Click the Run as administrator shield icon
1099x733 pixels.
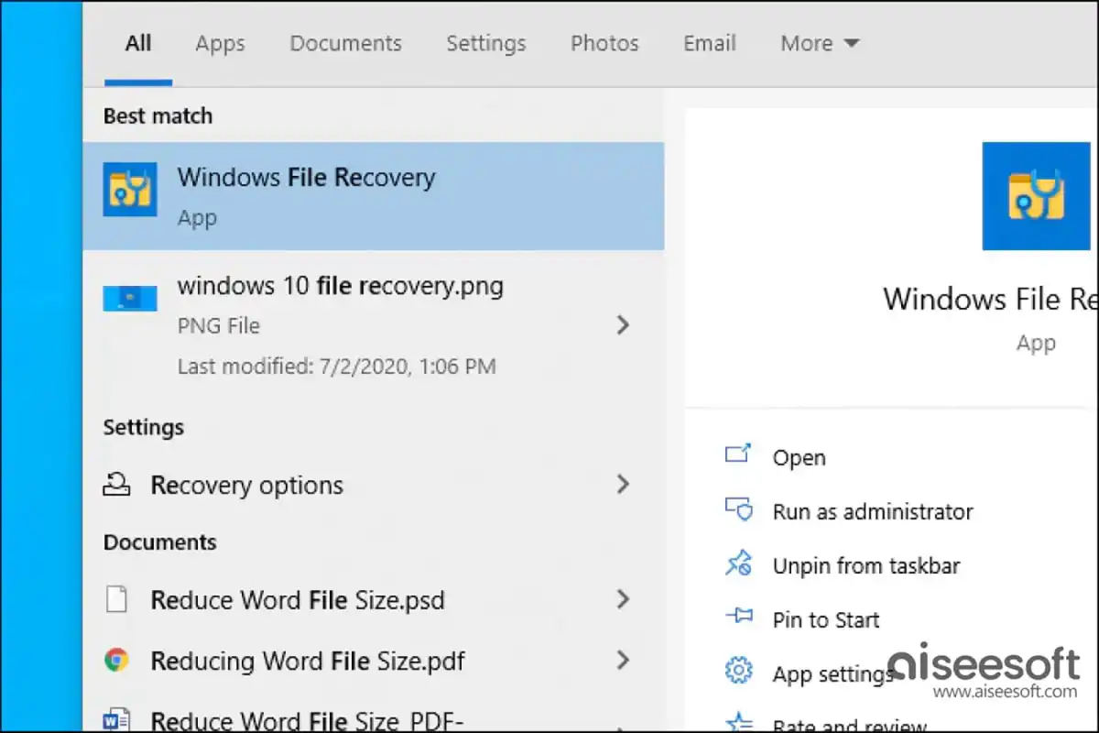click(x=737, y=510)
